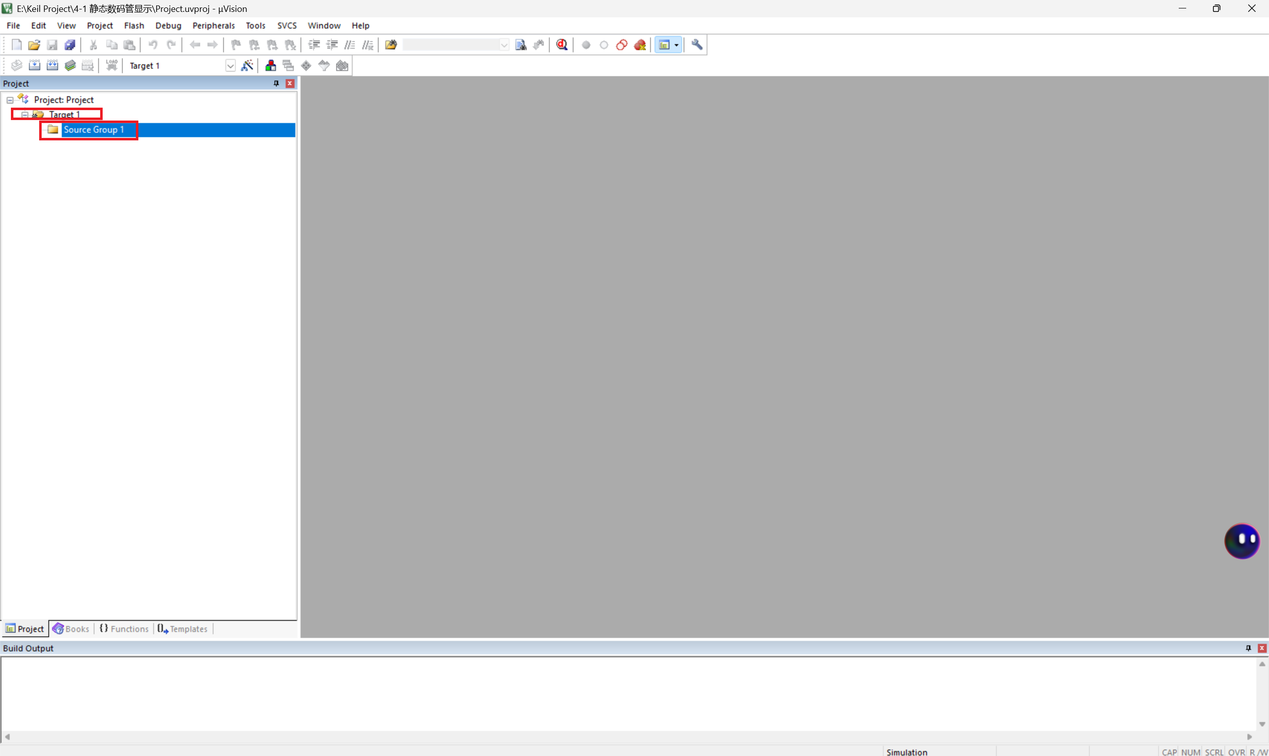The width and height of the screenshot is (1269, 756).
Task: Start the debug session magnifier icon
Action: click(562, 45)
